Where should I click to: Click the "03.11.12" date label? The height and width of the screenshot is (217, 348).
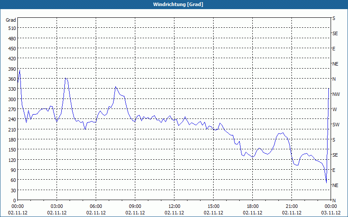[331, 213]
